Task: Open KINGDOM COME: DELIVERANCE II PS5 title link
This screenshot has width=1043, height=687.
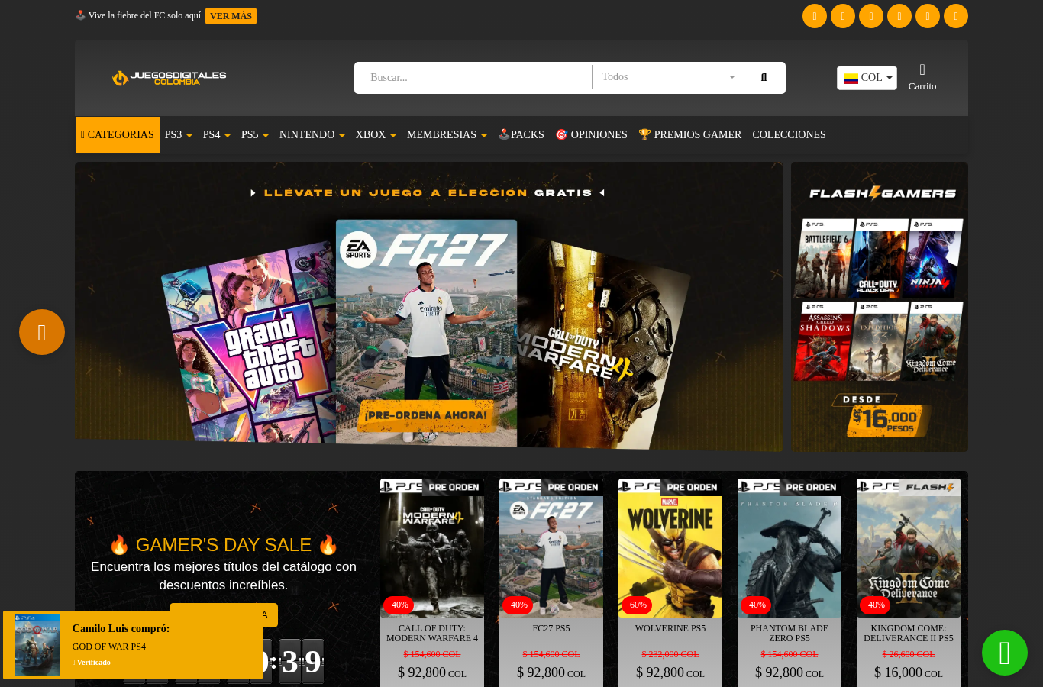Action: [909, 634]
